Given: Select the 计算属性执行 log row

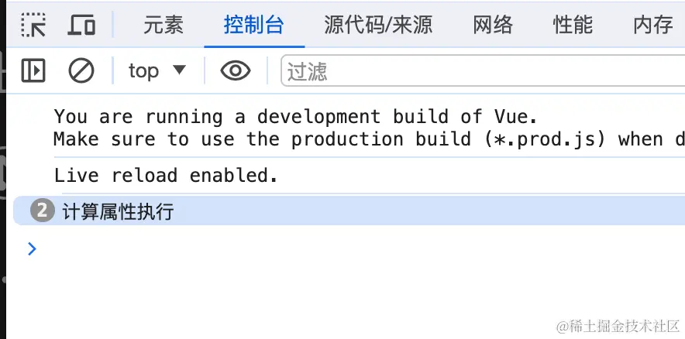Looking at the screenshot, I should point(118,211).
